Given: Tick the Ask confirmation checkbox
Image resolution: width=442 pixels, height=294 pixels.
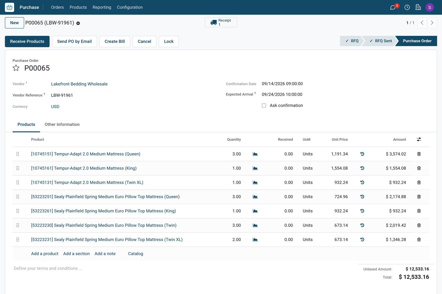Looking at the screenshot, I should pyautogui.click(x=264, y=106).
